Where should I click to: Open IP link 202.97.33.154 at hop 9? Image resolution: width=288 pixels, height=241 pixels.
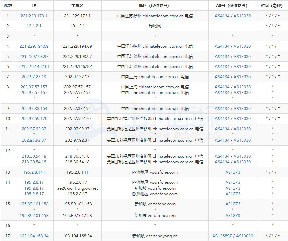point(34,108)
